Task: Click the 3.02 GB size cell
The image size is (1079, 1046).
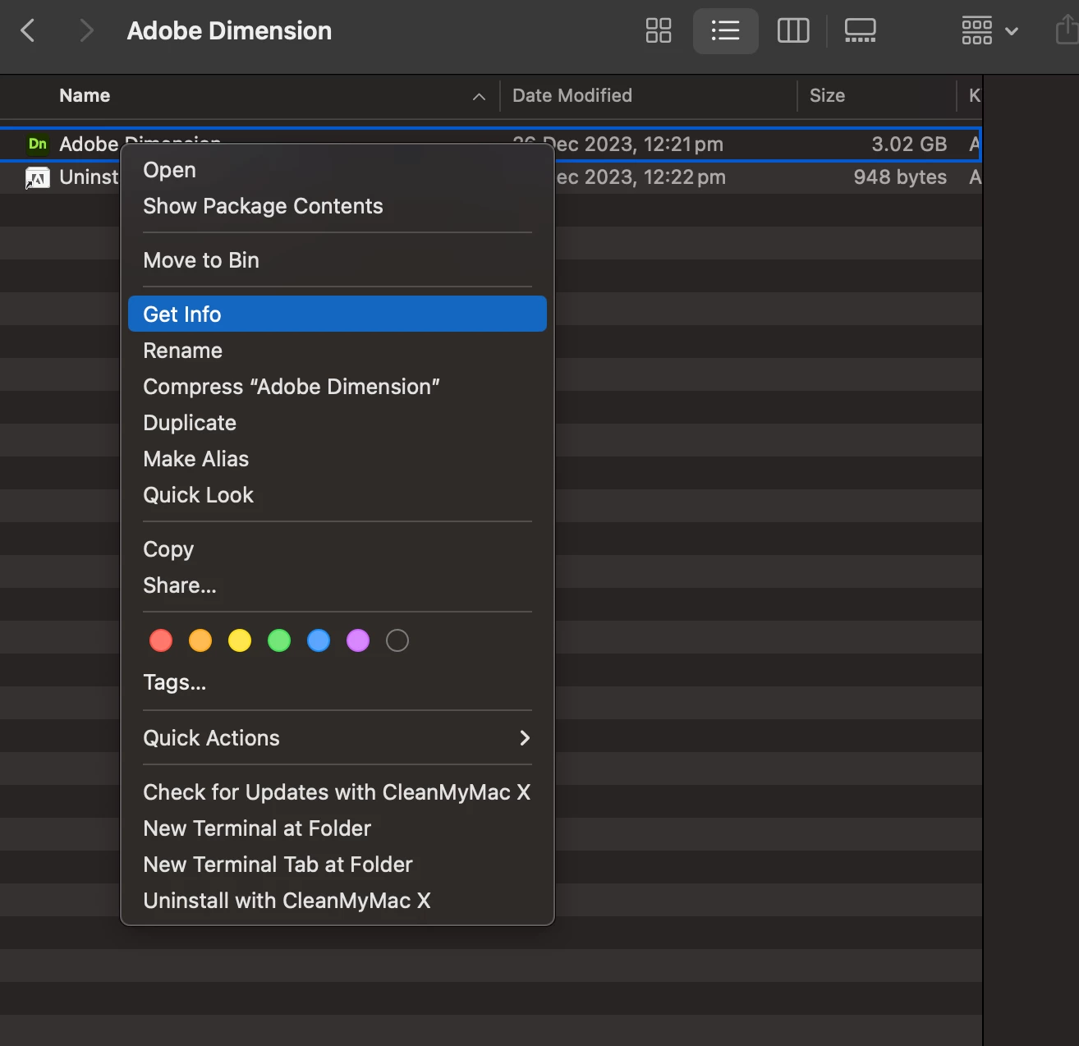Action: pos(909,145)
